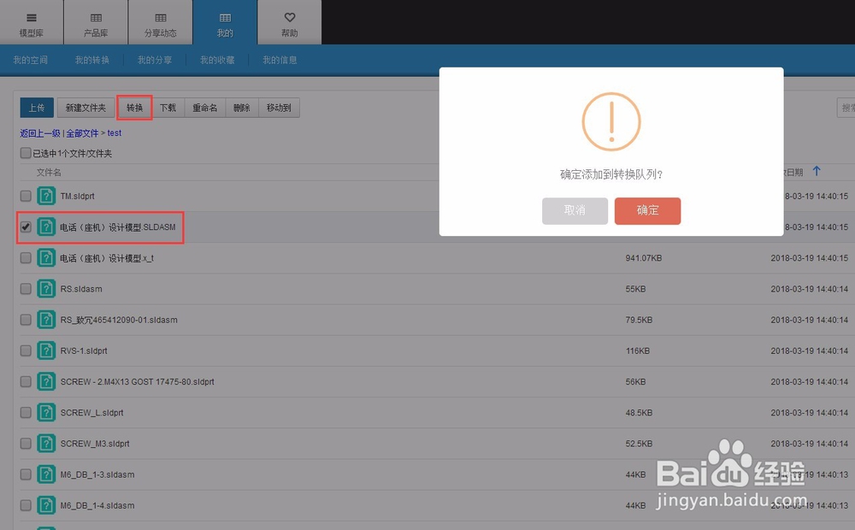
Task: Click the RVS-1.sldprt file icon
Action: [x=46, y=350]
